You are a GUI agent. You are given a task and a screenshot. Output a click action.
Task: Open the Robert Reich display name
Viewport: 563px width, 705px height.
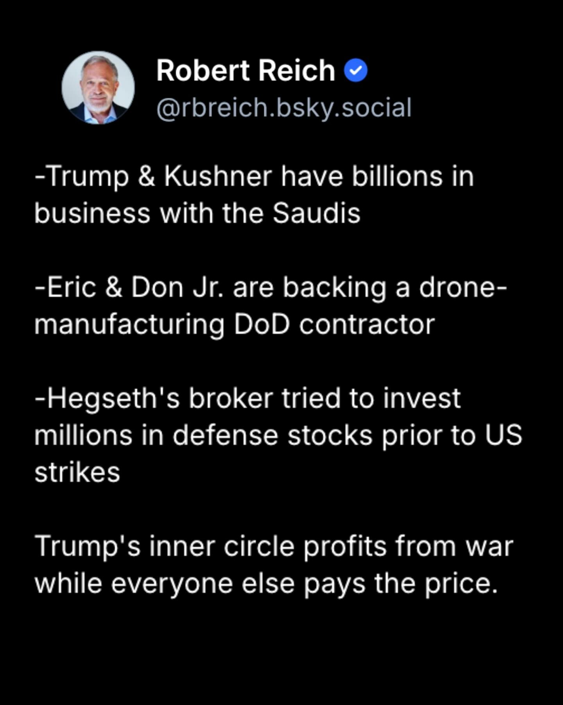(x=246, y=71)
